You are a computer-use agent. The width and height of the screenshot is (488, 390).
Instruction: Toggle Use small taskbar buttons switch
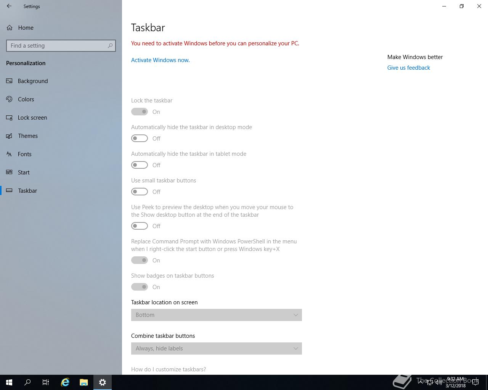point(140,192)
